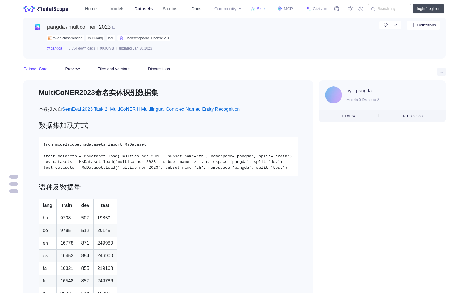Click License:Apache License 2.0 tag
Image resolution: width=469 pixels, height=293 pixels.
[x=144, y=38]
